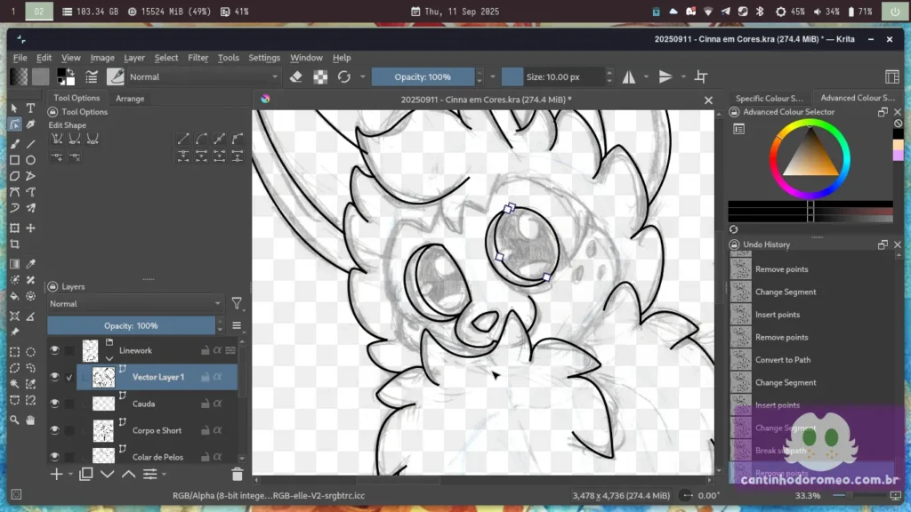Hide the Cauda layer
The height and width of the screenshot is (512, 911).
[54, 404]
